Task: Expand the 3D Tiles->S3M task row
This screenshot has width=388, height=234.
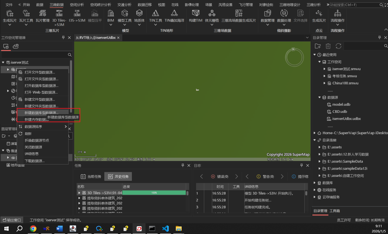Action: coord(79,193)
